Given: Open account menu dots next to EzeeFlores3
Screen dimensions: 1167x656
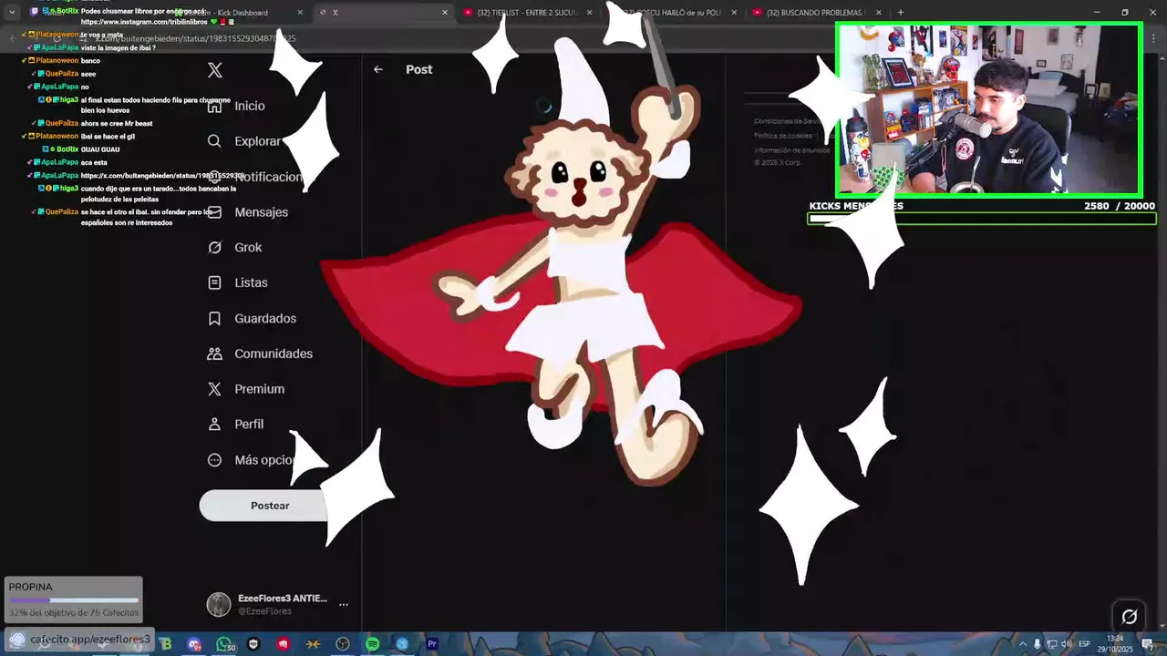Looking at the screenshot, I should [x=344, y=604].
